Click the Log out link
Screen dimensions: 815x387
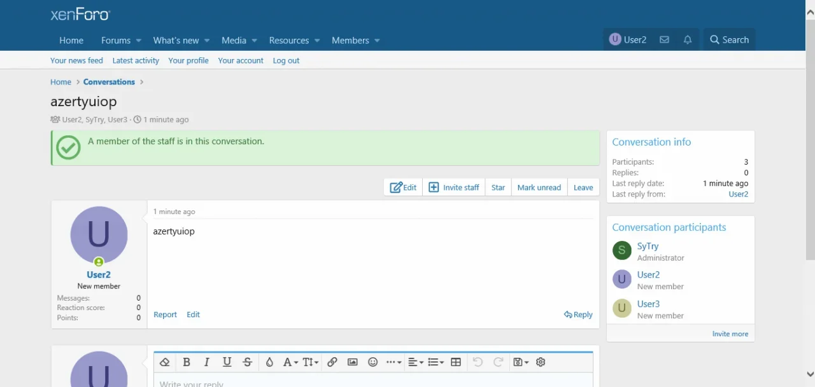pyautogui.click(x=286, y=60)
